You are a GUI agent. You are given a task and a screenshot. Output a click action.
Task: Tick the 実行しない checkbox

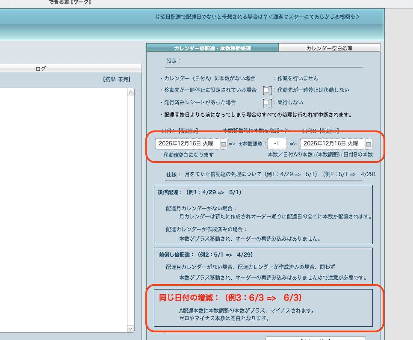266,103
